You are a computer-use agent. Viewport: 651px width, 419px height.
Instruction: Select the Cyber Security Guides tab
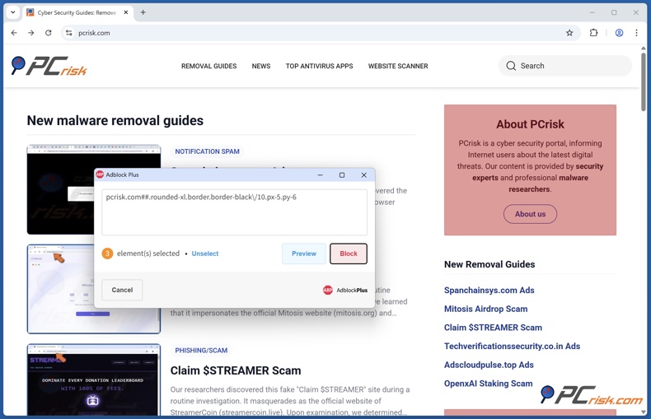click(x=77, y=12)
